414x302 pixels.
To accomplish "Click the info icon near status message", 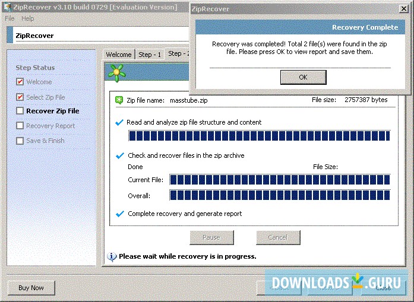I will [112, 256].
